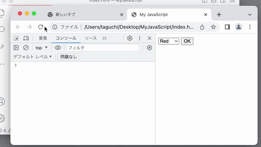Open the ソース DevTools tab
Viewport: 261px width, 147px height.
(91, 38)
